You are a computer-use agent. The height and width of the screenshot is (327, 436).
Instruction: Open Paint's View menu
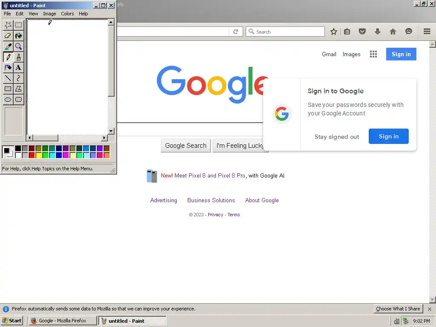pos(33,14)
